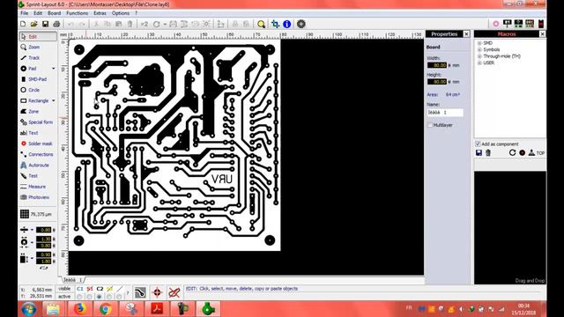This screenshot has height=317, width=564.
Task: Click the blue info icon in toolbar
Action: click(286, 24)
